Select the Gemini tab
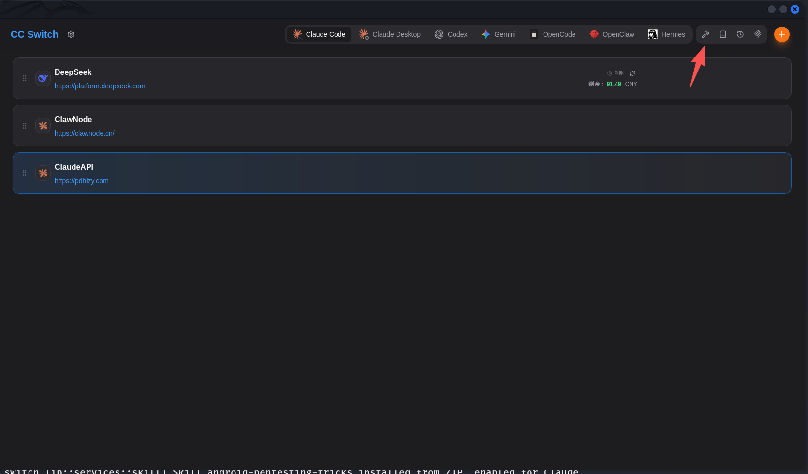Image resolution: width=808 pixels, height=474 pixels. (499, 34)
